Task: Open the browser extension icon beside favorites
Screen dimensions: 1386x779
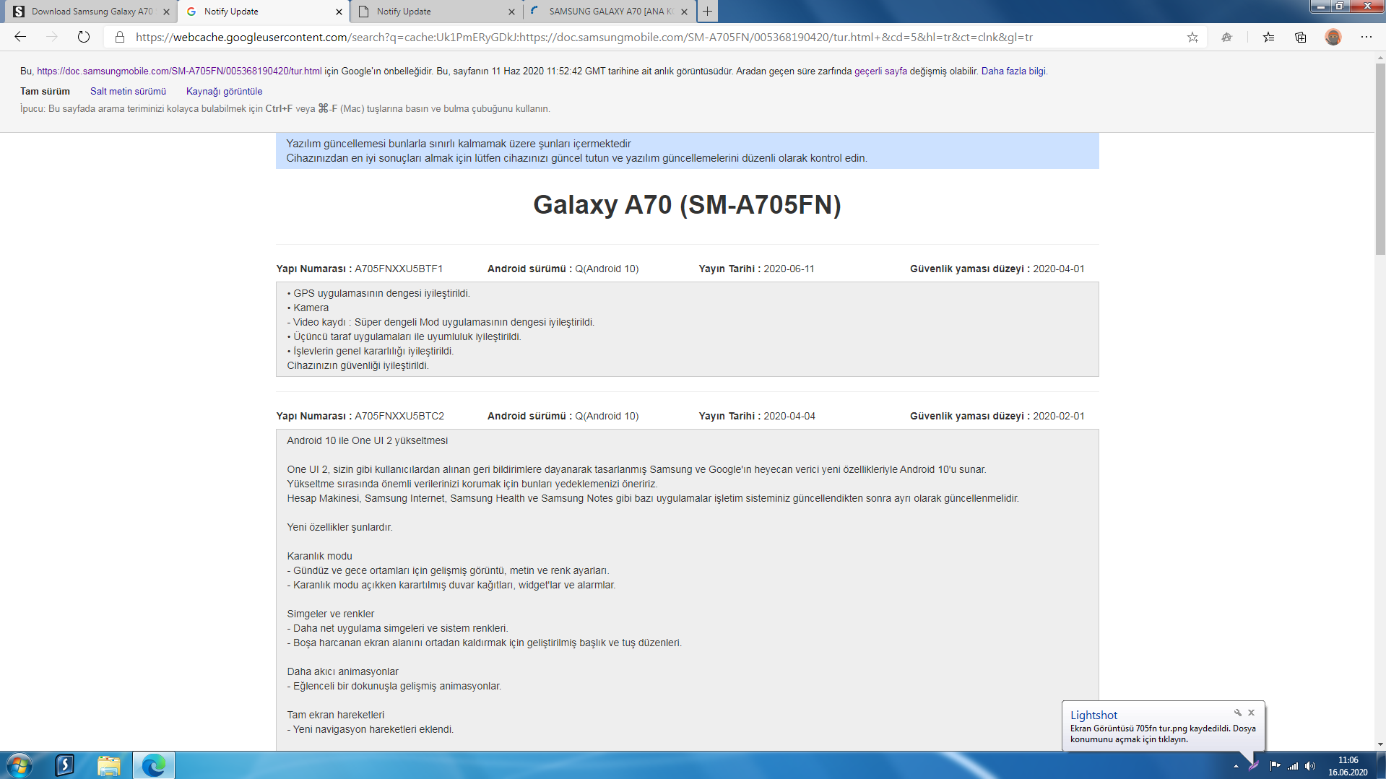Action: point(1226,37)
